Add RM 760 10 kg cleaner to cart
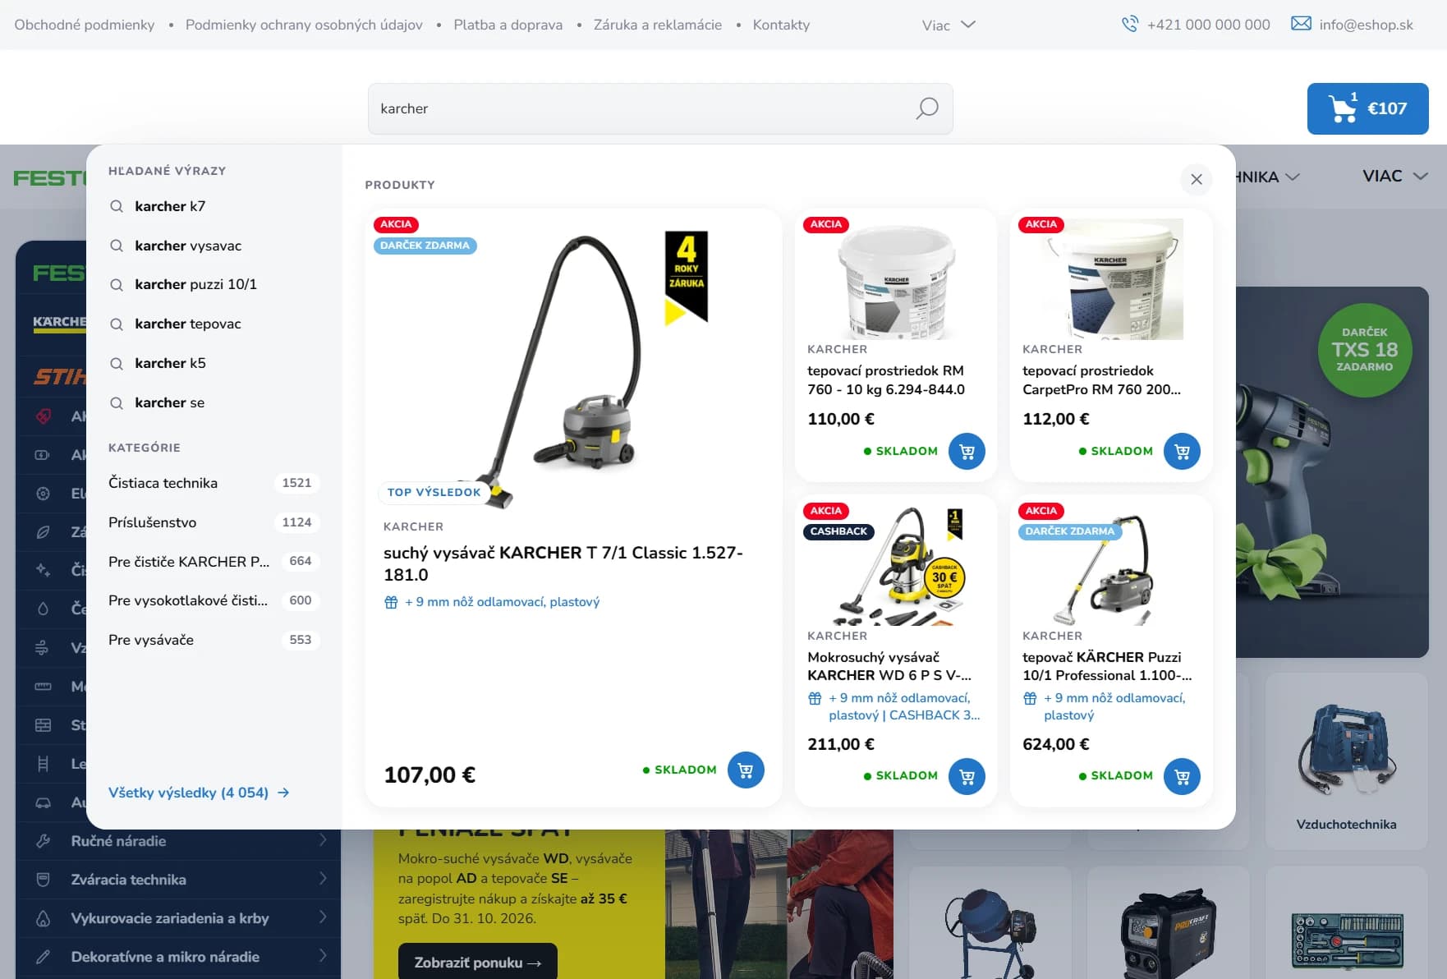 coord(967,452)
